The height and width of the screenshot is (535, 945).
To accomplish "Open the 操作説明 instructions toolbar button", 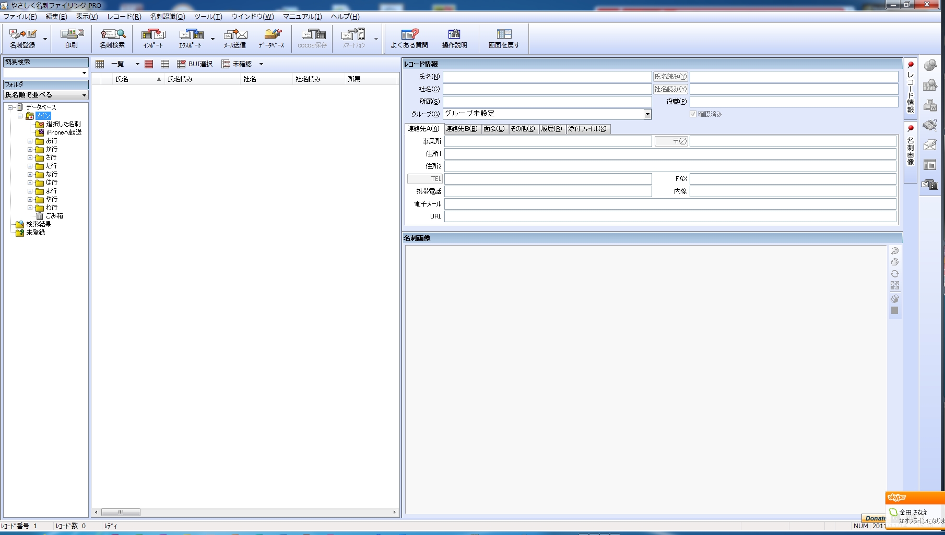I will coord(454,39).
